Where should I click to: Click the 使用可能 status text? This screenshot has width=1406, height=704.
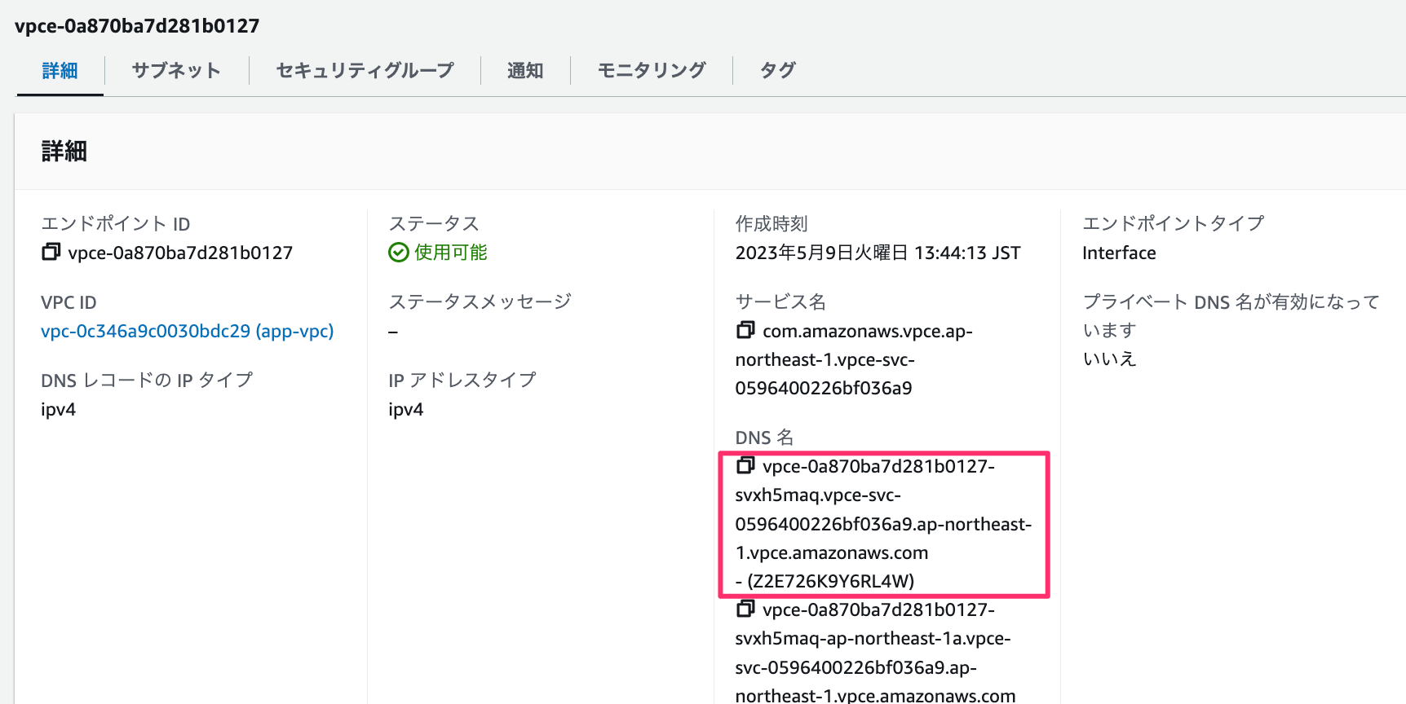point(451,253)
